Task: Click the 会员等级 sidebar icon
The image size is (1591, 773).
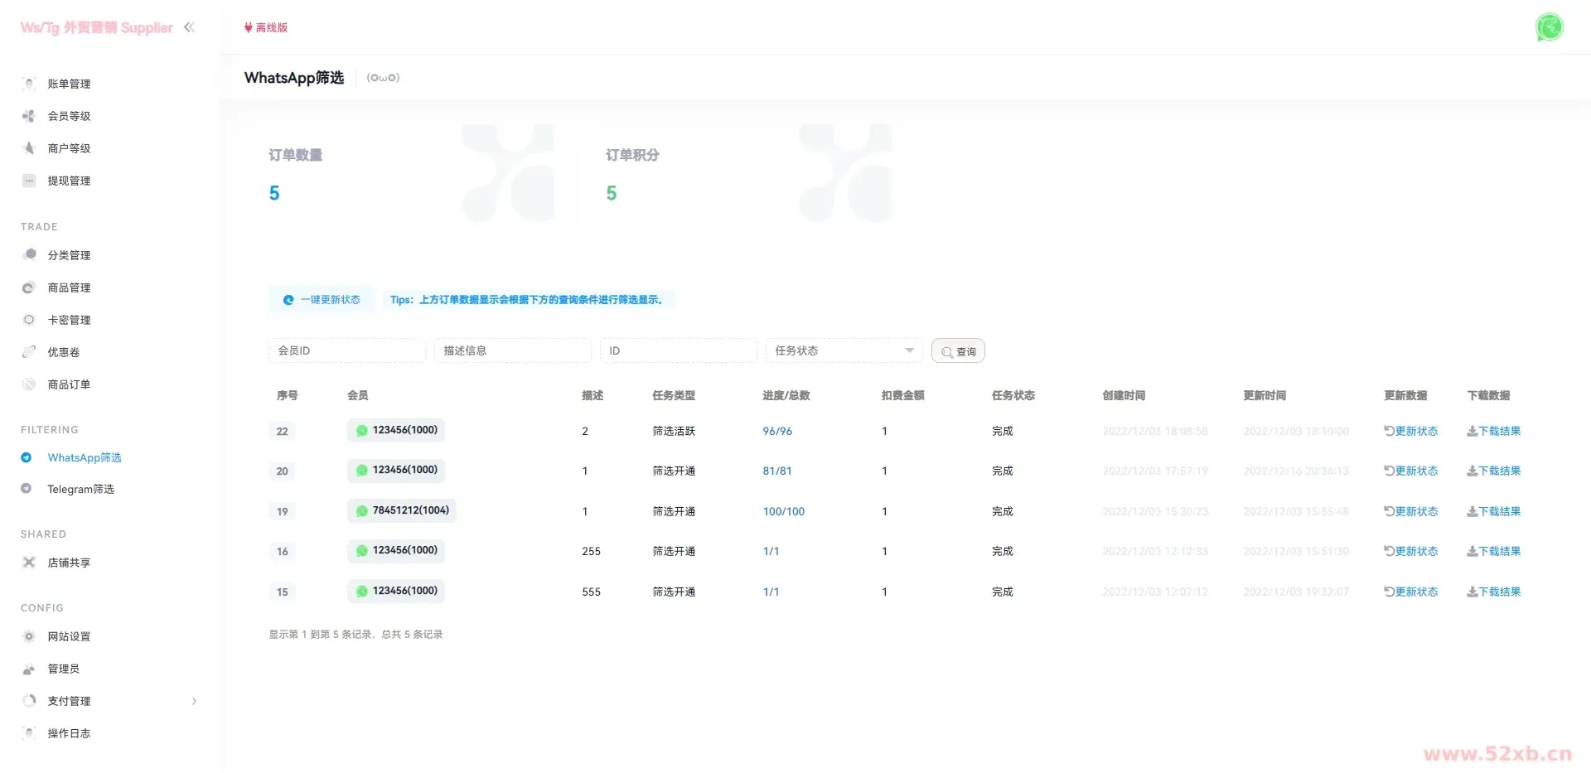Action: (29, 116)
